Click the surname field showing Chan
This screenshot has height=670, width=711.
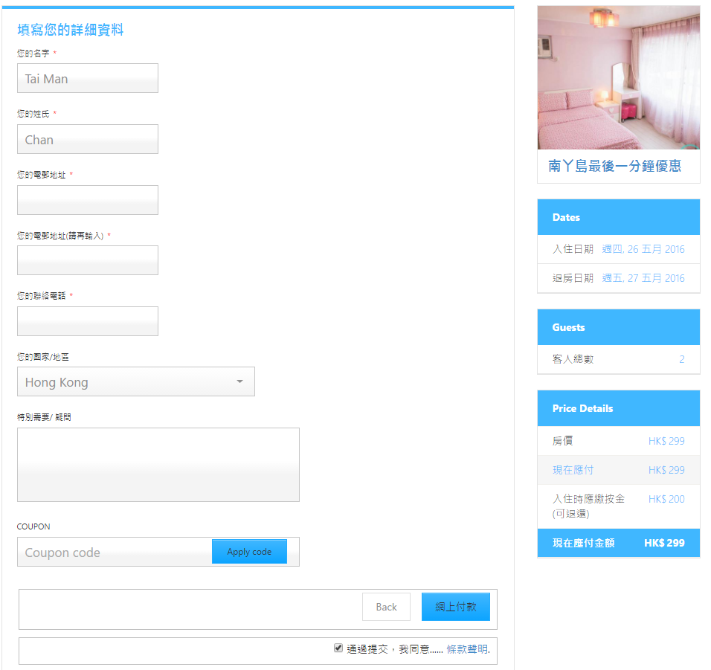(87, 139)
